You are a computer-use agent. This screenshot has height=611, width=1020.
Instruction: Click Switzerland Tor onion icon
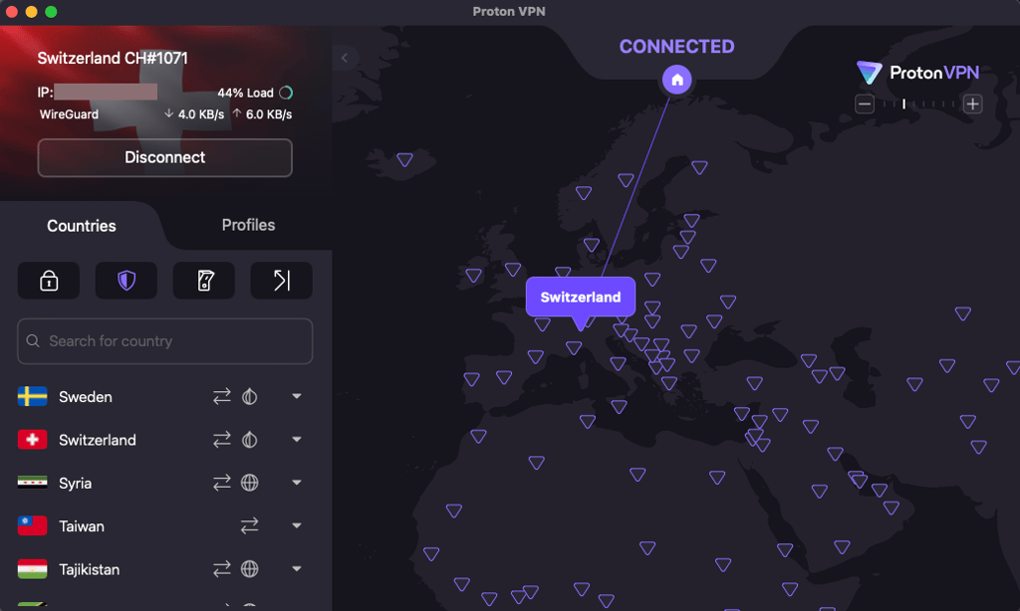coord(250,440)
